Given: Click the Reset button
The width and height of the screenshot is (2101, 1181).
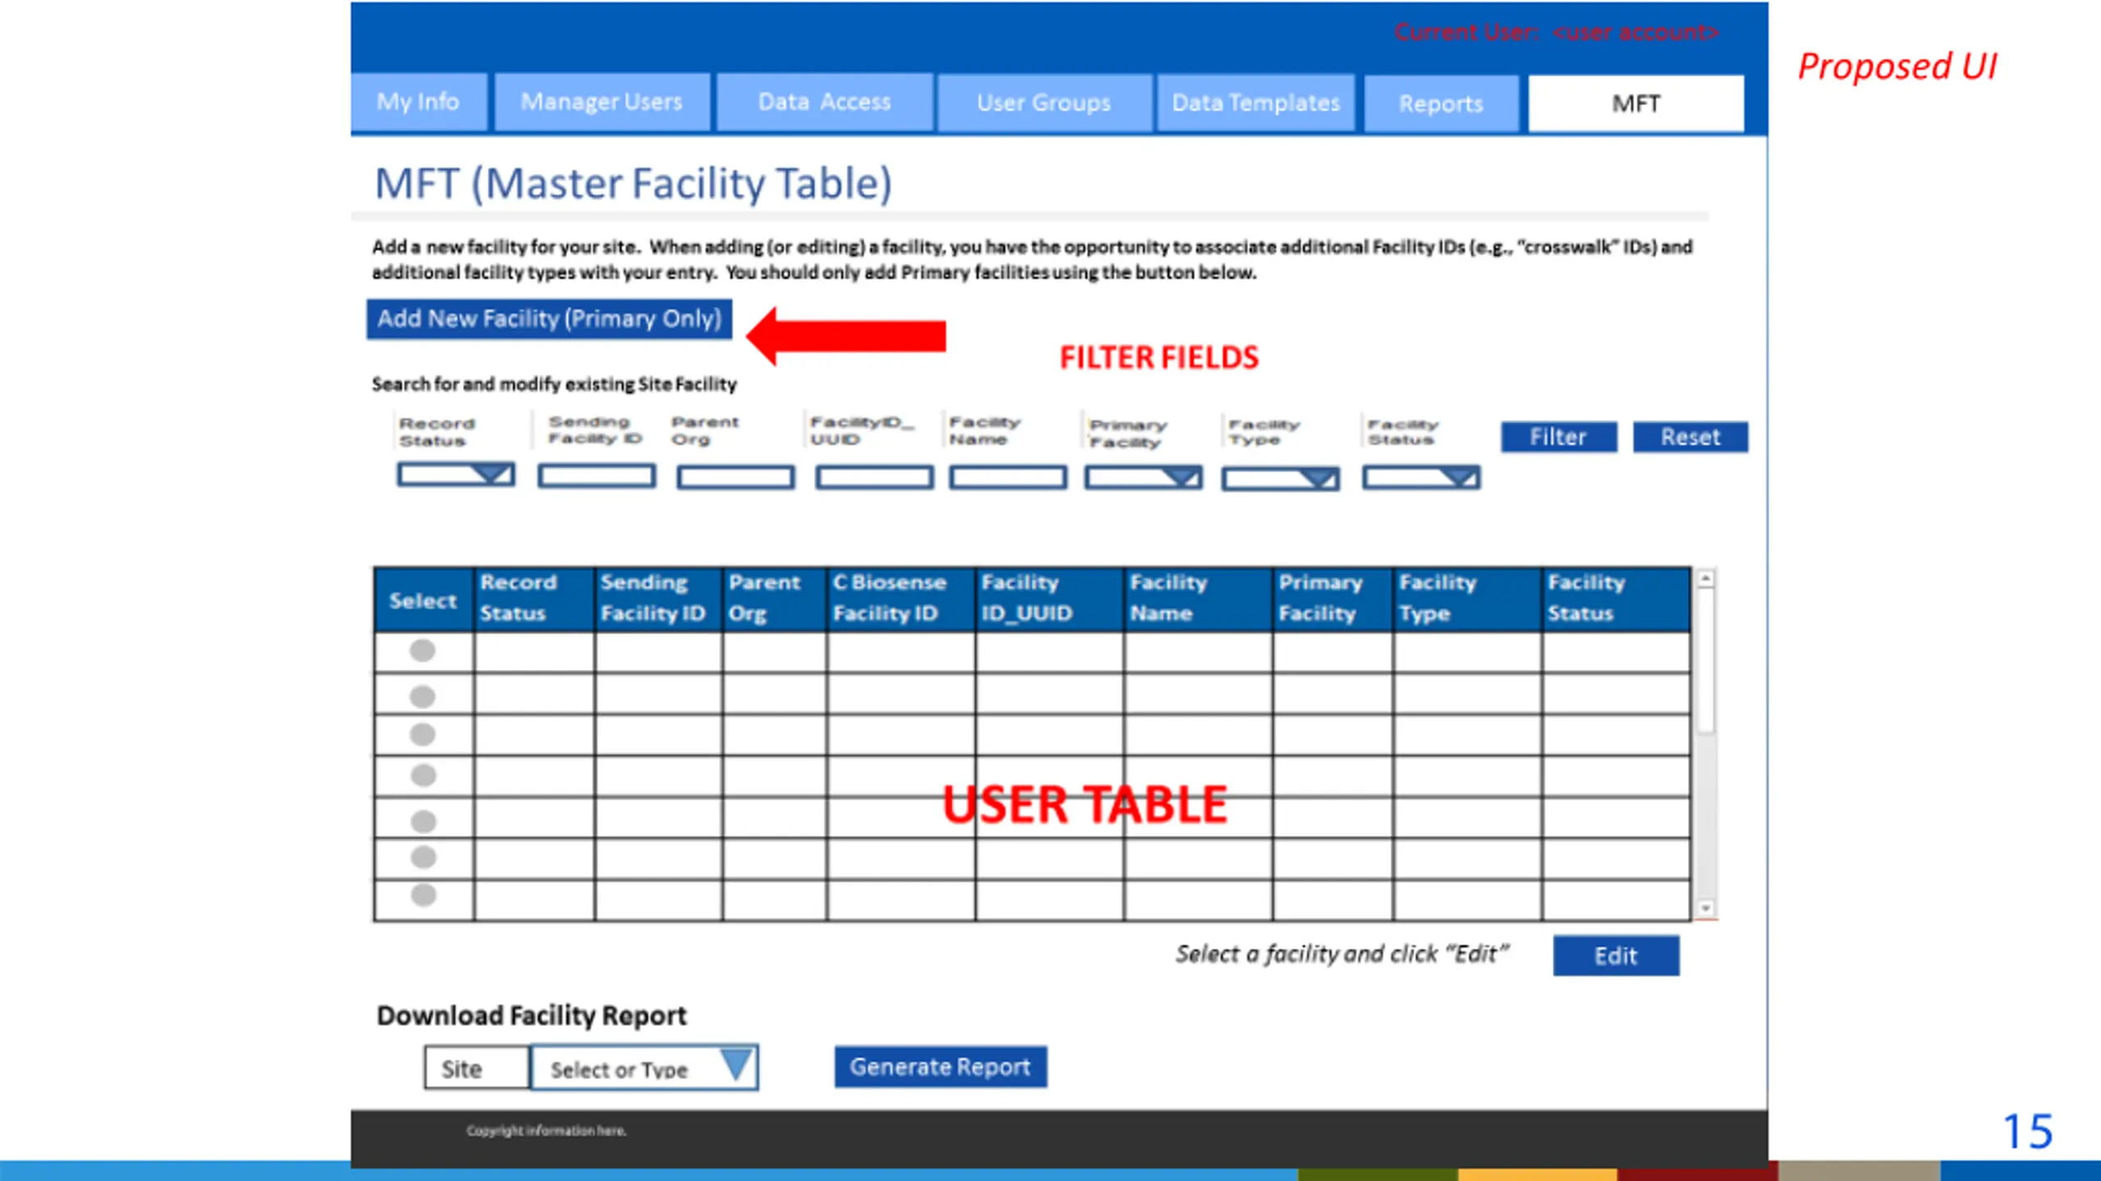Looking at the screenshot, I should 1690,437.
